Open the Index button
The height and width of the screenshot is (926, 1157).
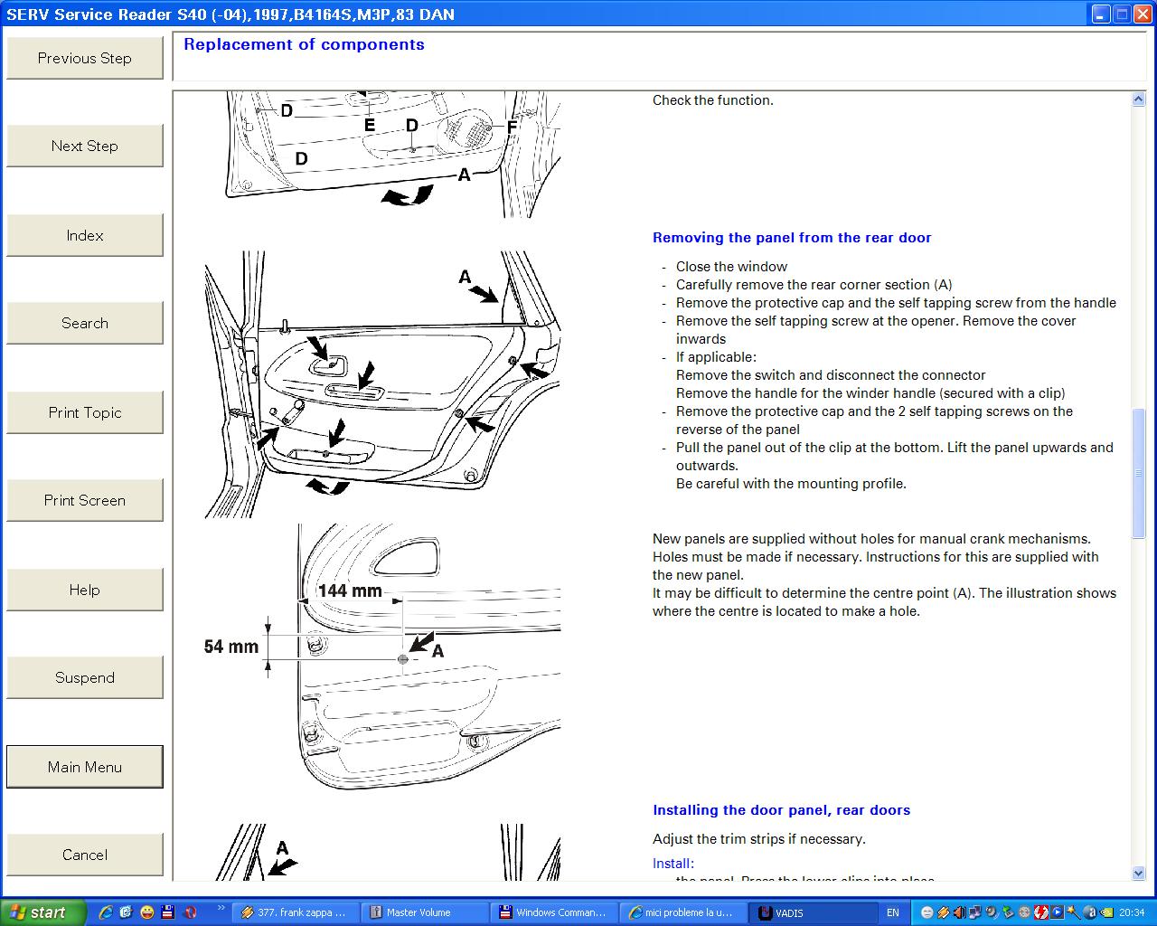pos(85,235)
